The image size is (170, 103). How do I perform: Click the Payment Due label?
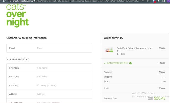coord(110,98)
